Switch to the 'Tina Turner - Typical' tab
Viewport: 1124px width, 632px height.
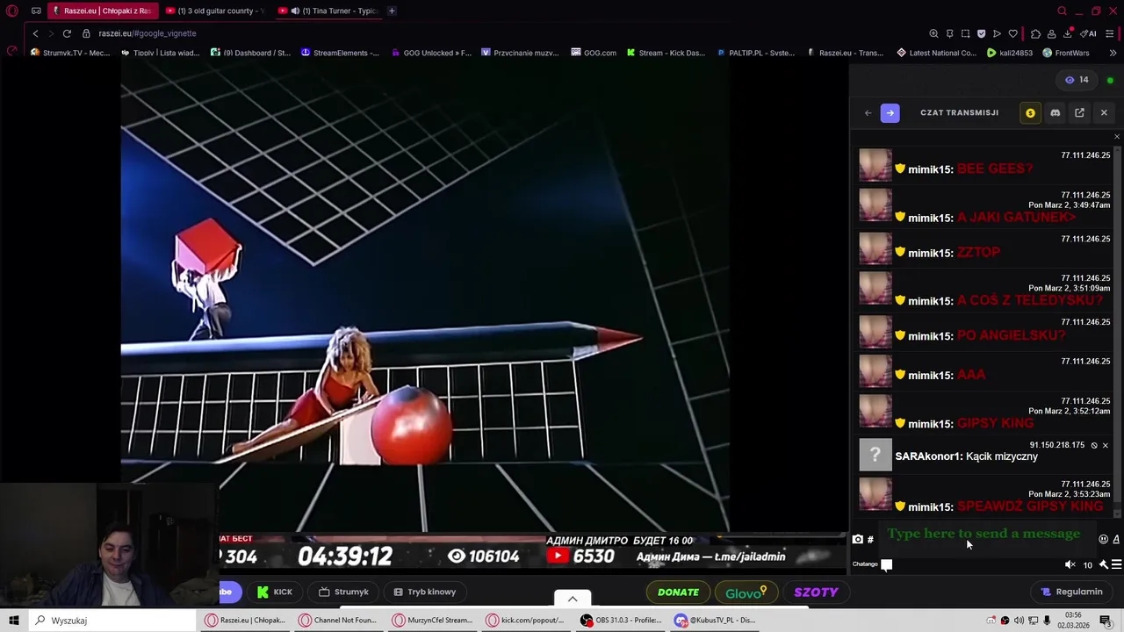pos(328,11)
